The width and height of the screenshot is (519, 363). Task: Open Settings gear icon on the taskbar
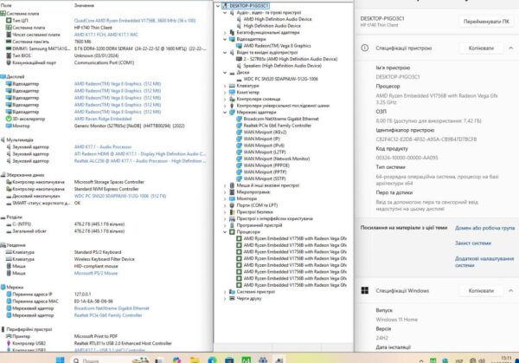click(x=263, y=360)
